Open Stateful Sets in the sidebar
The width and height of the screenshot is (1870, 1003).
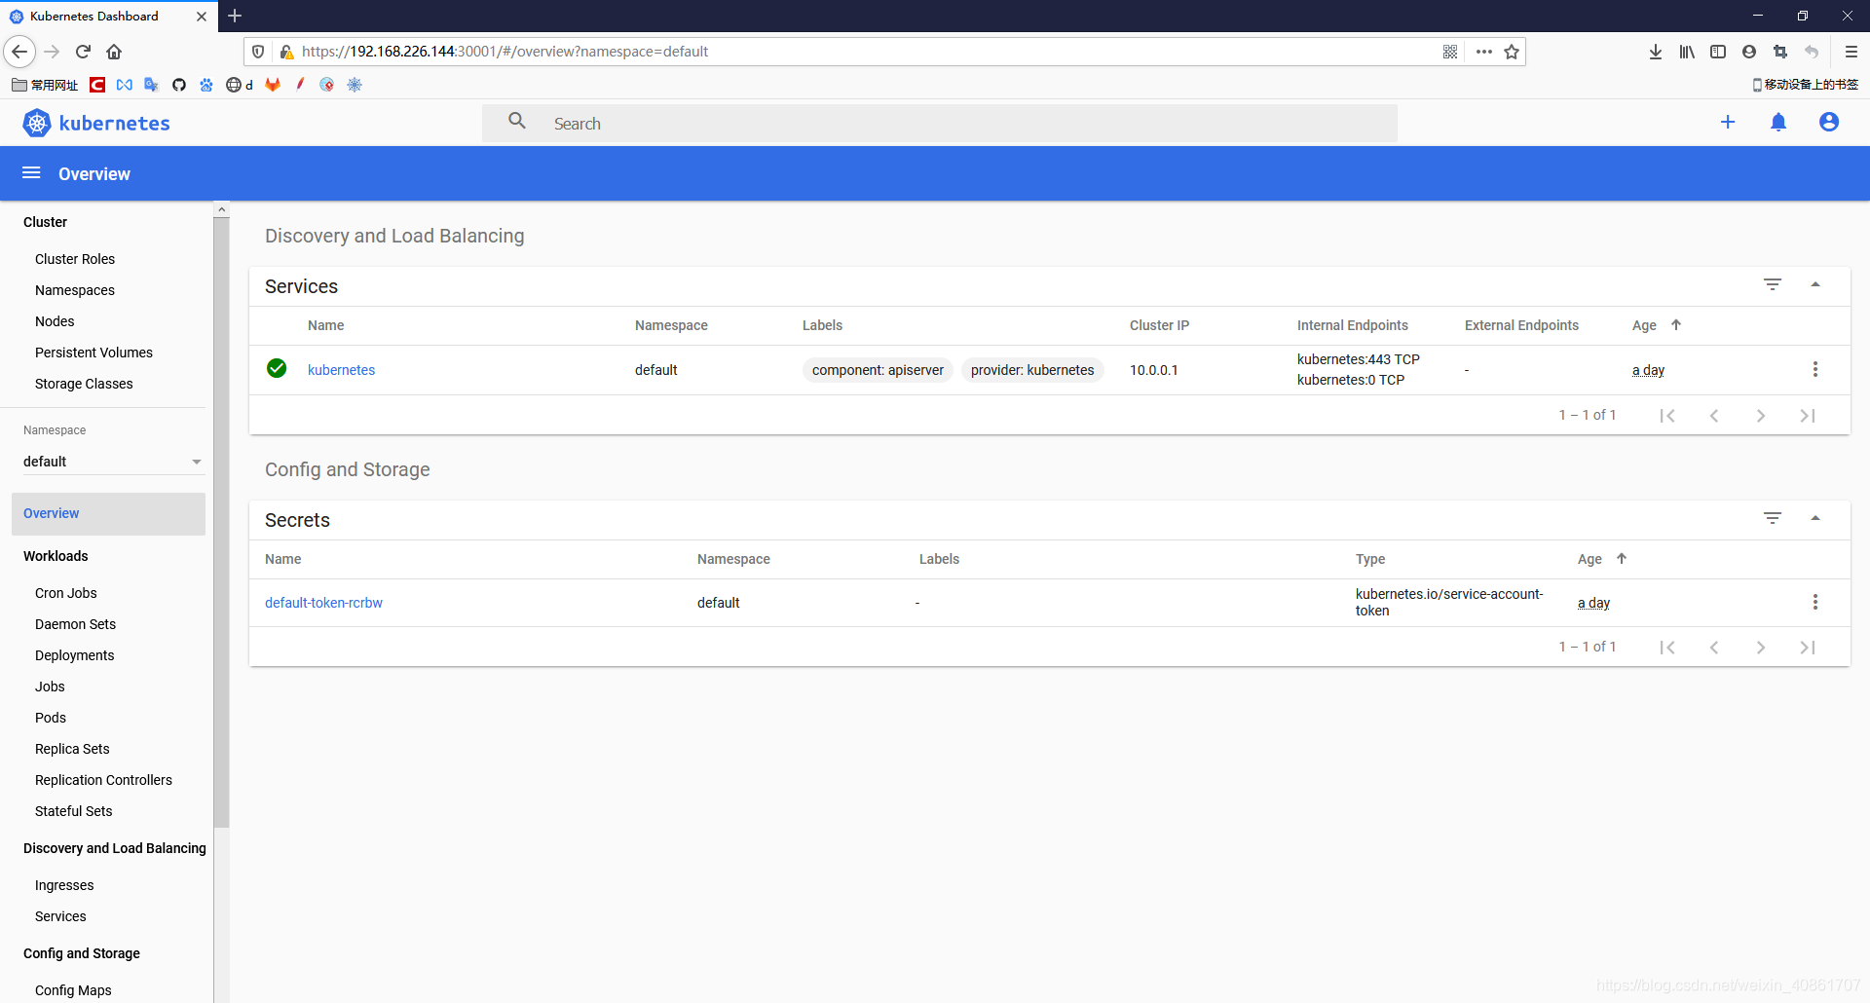coord(73,811)
